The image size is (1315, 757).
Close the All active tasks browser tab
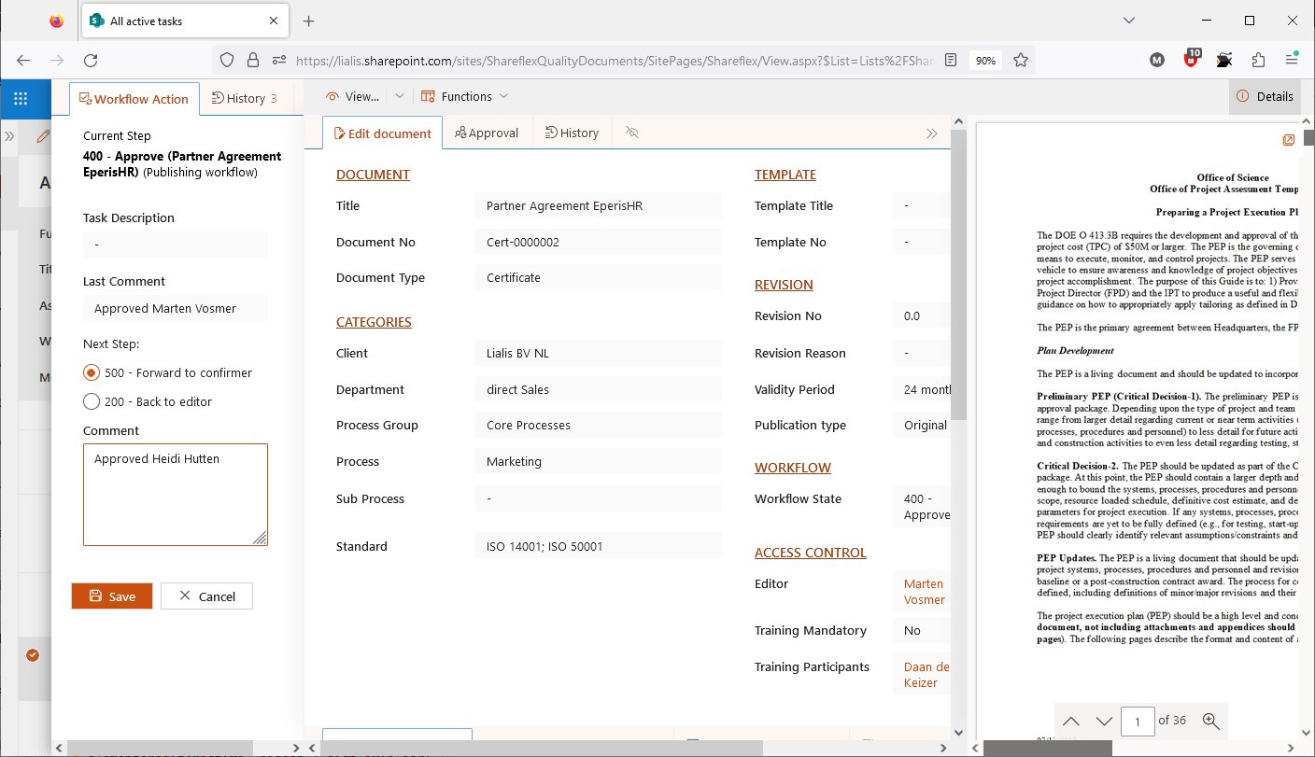pos(275,21)
